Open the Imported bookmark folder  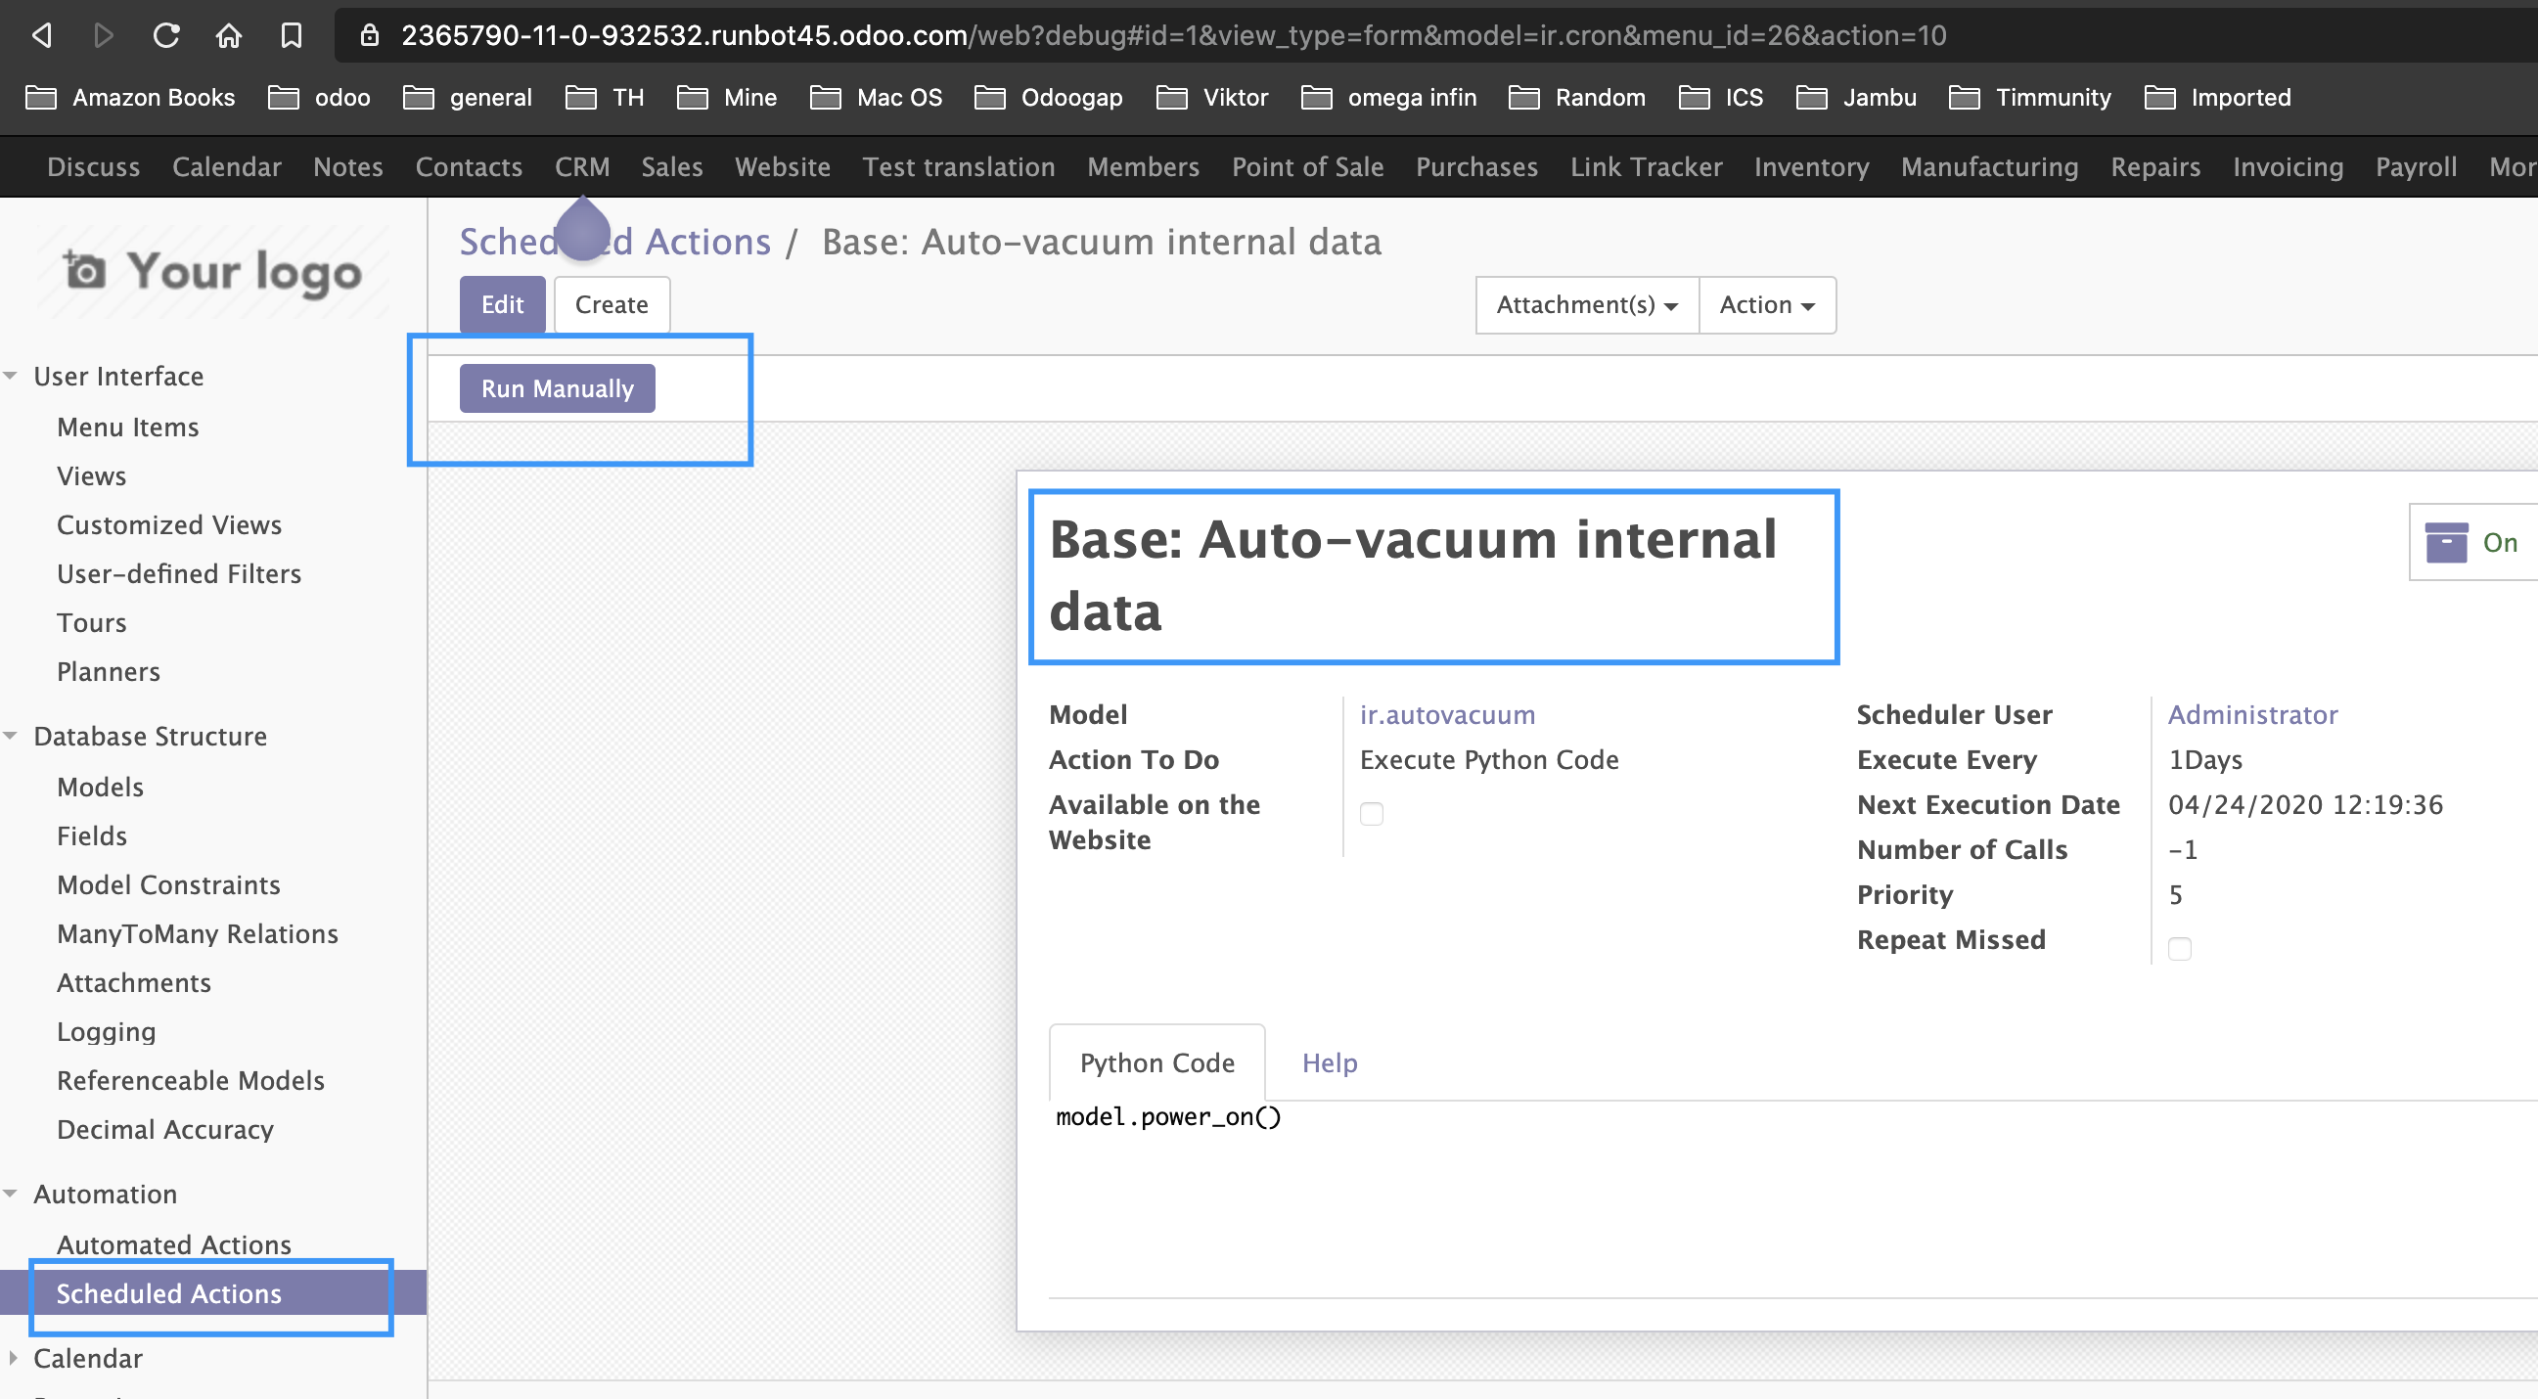2217,98
